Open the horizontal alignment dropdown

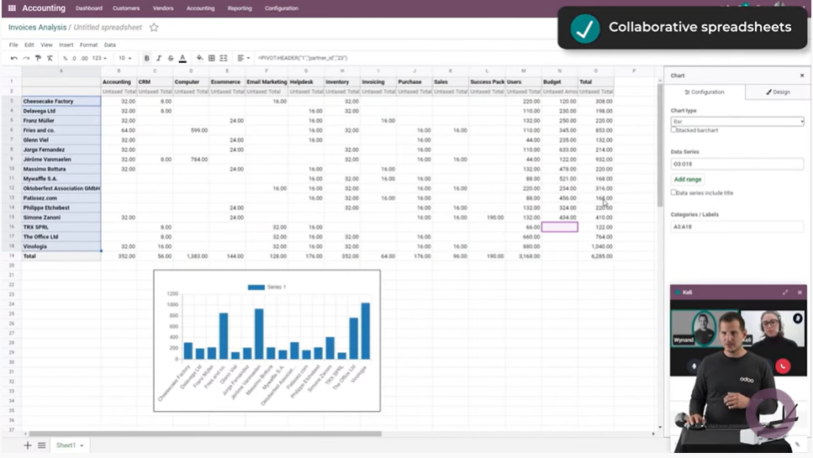[243, 58]
